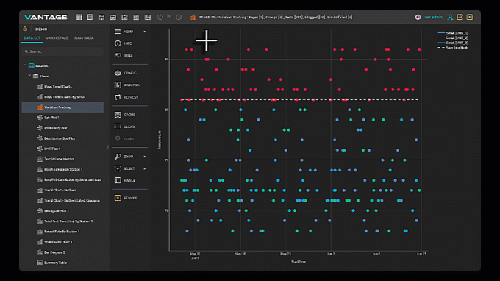The width and height of the screenshot is (500, 281).
Task: Click the REMOVE tool
Action: pos(126,198)
